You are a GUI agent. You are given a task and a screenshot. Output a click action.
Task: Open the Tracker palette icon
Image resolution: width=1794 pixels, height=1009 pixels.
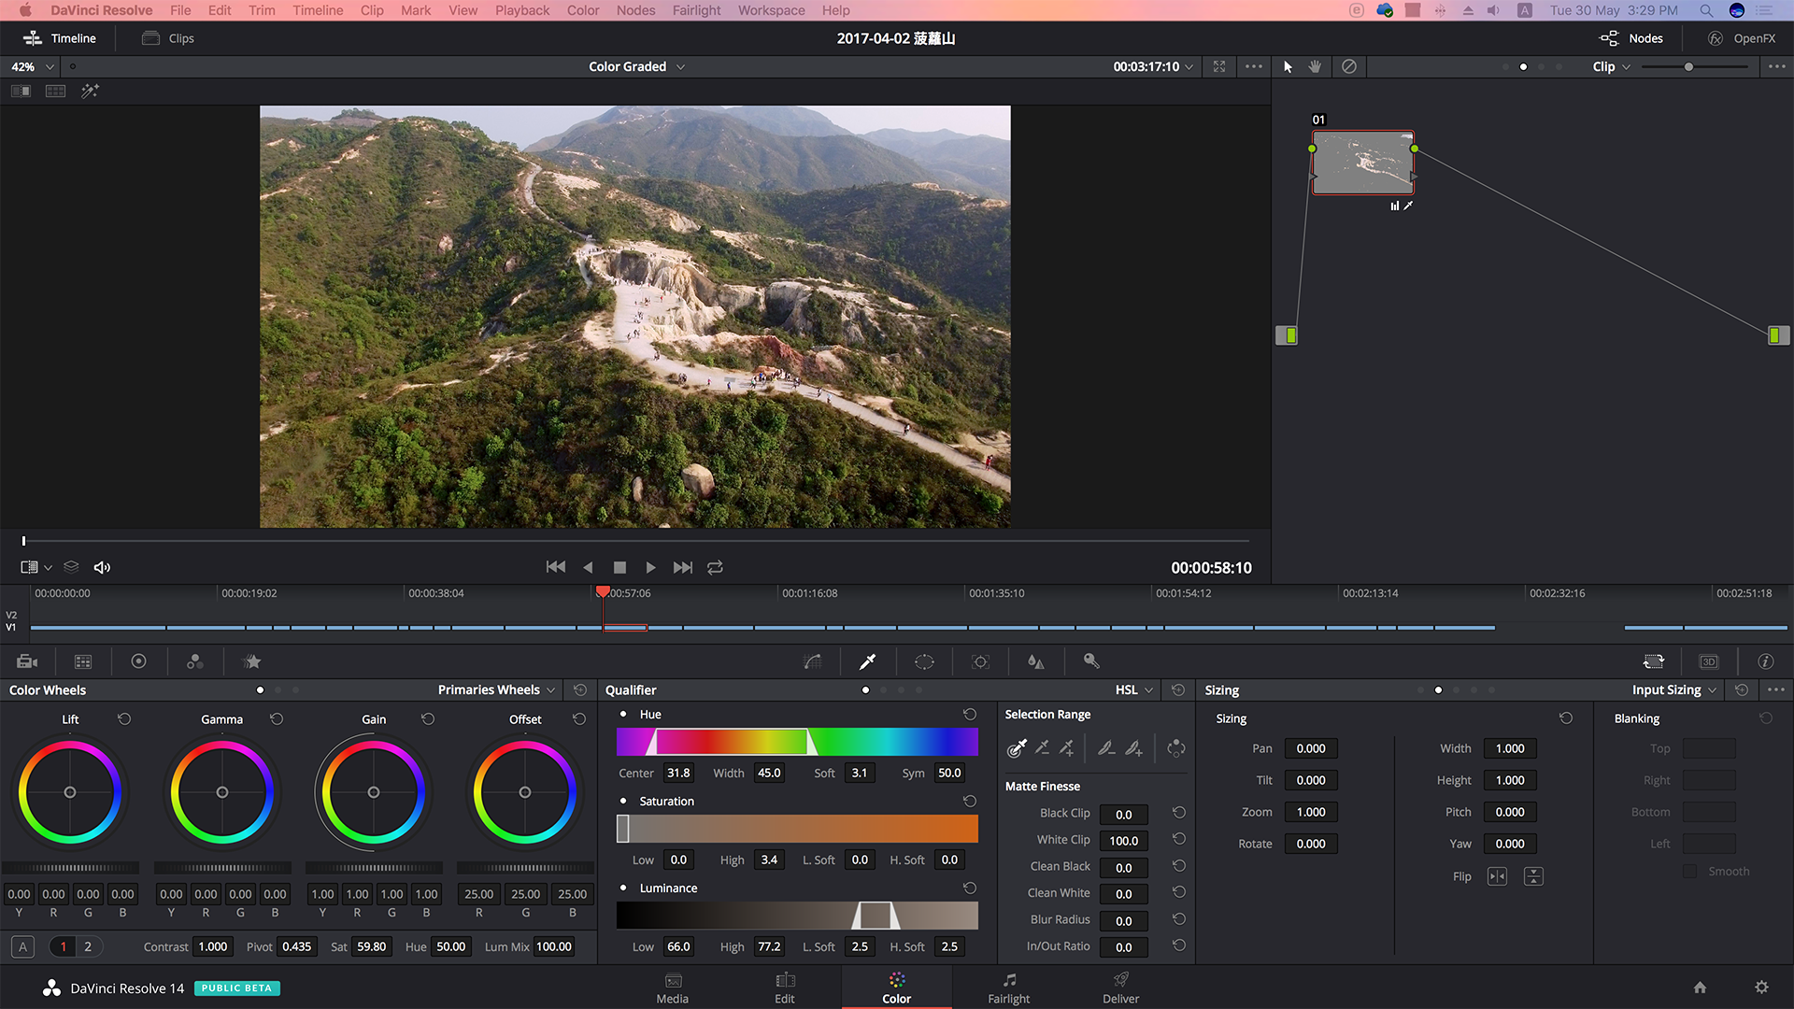point(980,661)
